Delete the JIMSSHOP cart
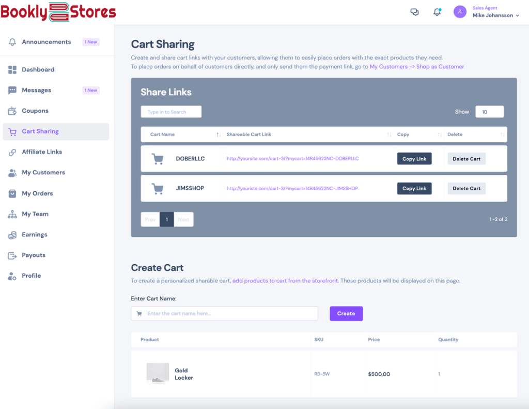The image size is (529, 409). pos(466,189)
